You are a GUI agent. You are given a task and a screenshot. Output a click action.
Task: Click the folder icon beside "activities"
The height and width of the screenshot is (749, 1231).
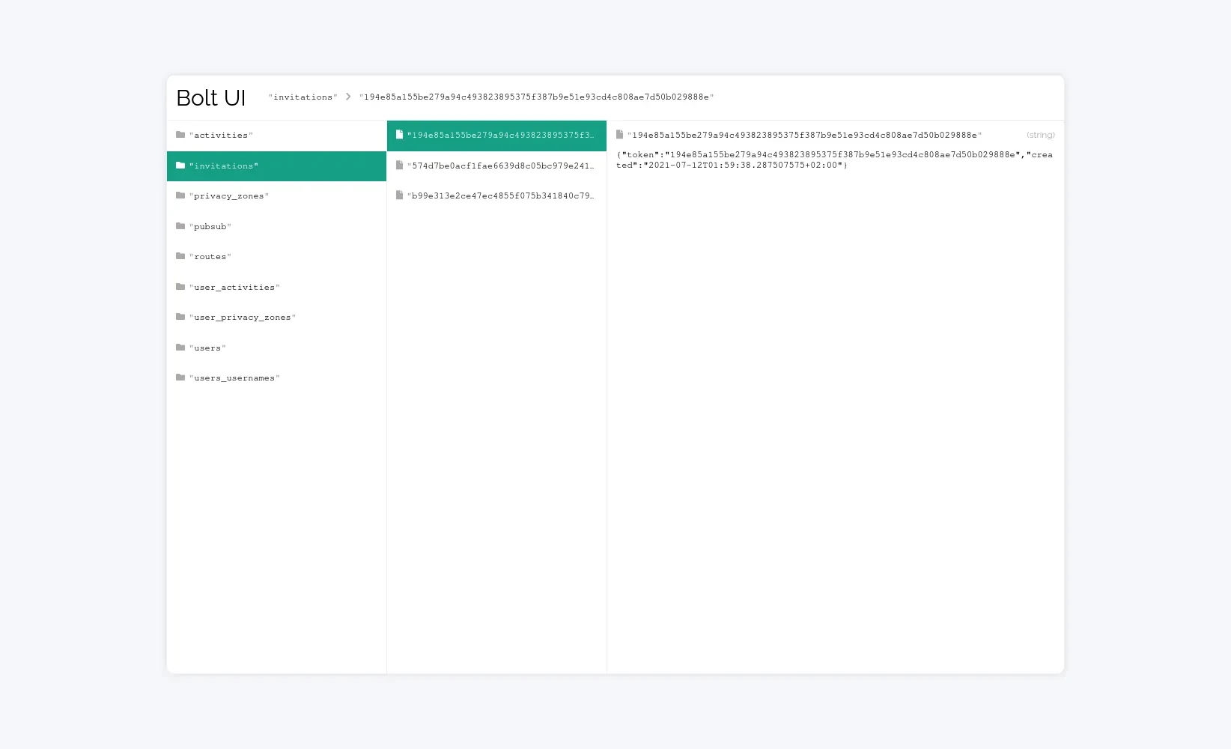point(180,135)
